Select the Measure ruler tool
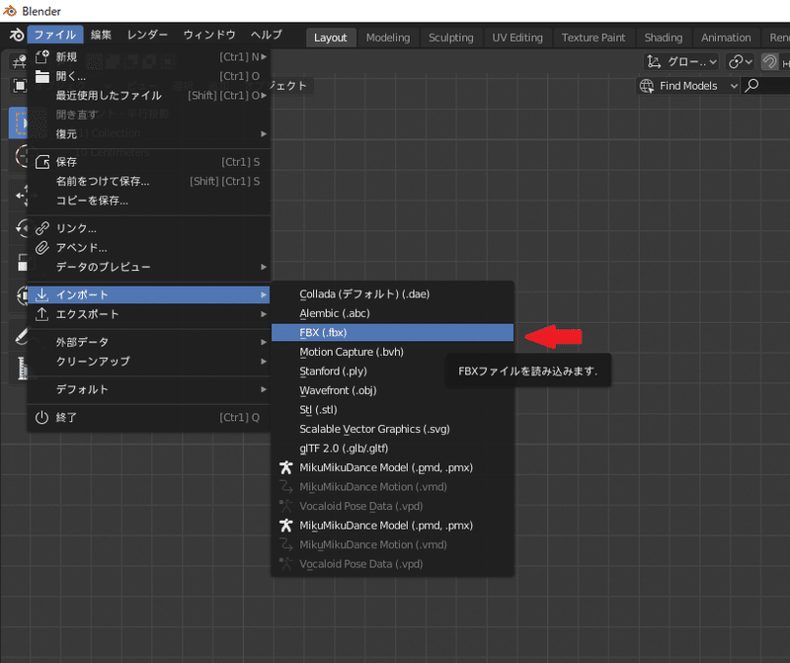 [22, 369]
